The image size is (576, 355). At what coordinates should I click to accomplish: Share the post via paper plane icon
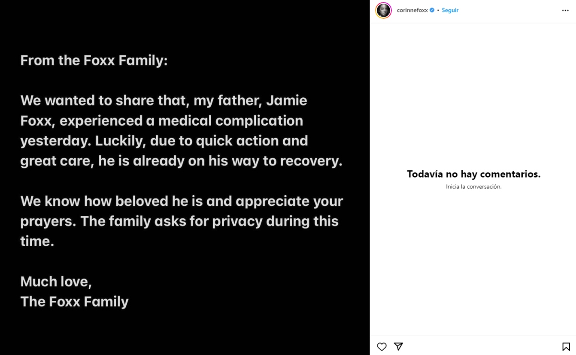[398, 346]
